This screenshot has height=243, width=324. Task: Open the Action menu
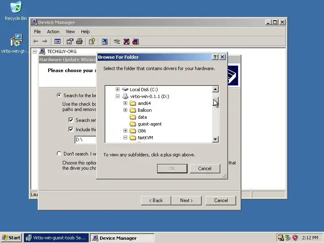pyautogui.click(x=53, y=32)
